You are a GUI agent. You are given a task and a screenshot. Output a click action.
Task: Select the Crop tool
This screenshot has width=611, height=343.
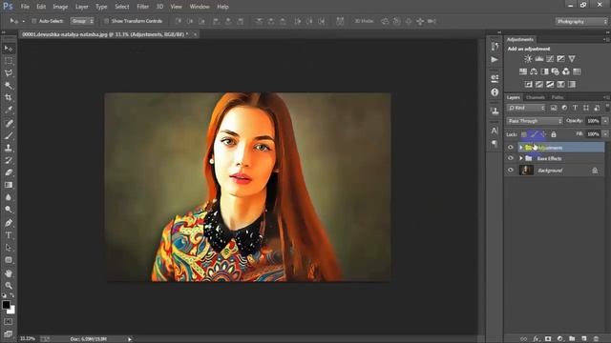tap(9, 97)
